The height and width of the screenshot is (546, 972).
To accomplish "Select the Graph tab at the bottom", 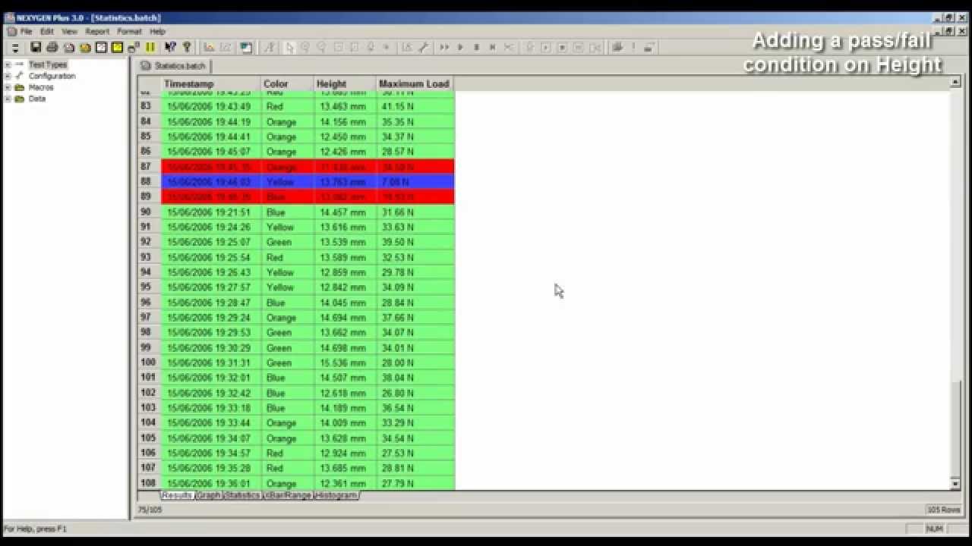I will [x=208, y=495].
